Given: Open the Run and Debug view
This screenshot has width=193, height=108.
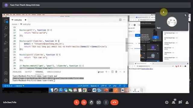Looking at the screenshot, I should [6, 43].
